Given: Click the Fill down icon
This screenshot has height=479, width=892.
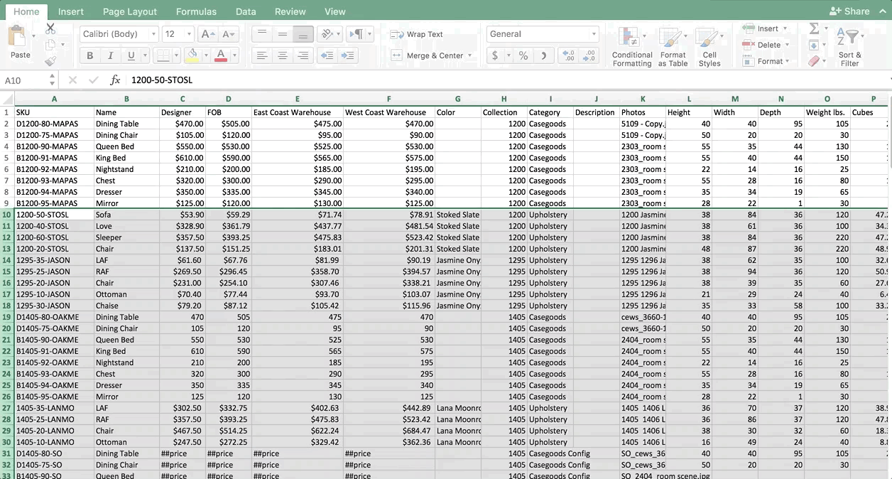Looking at the screenshot, I should (814, 45).
